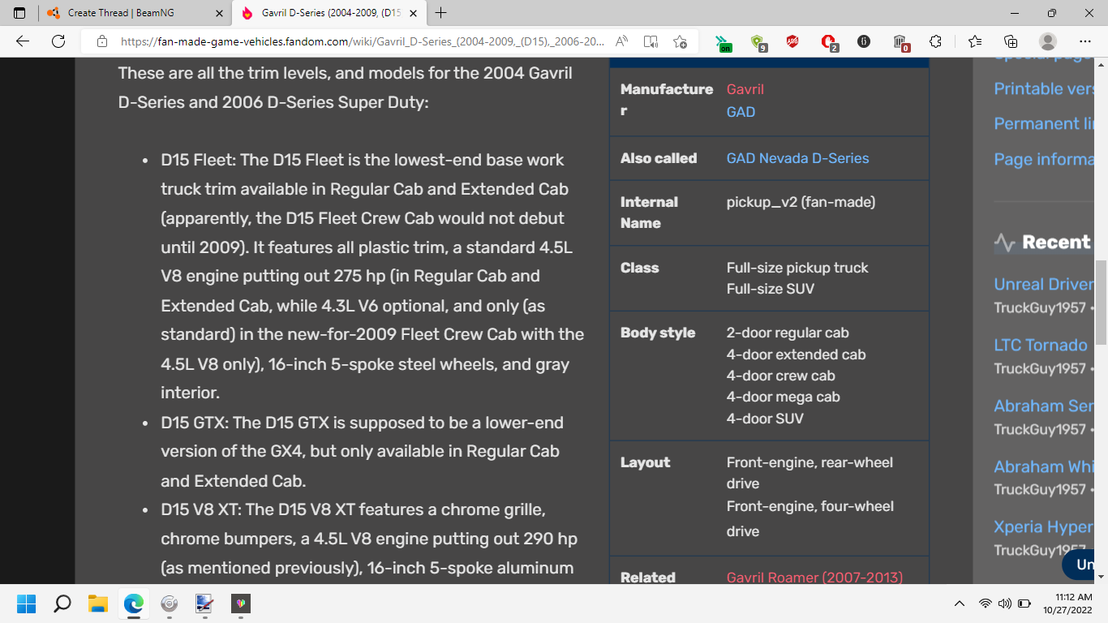
Task: Close the Create Thread BeamNG tab
Action: click(219, 13)
